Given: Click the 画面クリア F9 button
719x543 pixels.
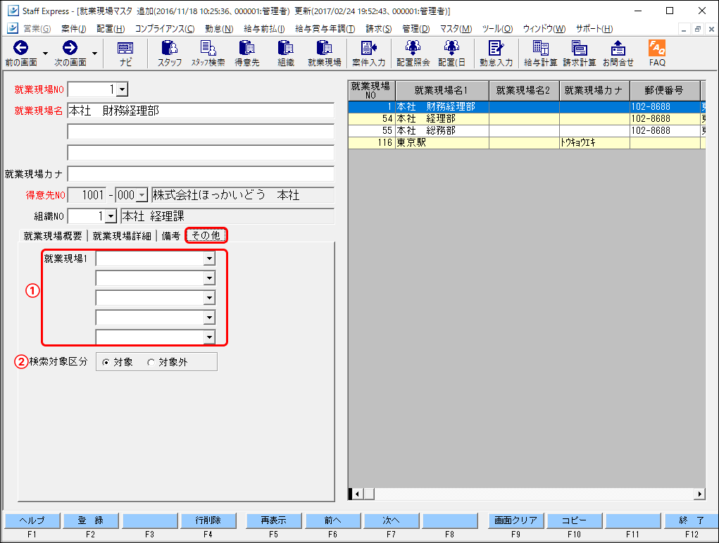Looking at the screenshot, I should [516, 520].
